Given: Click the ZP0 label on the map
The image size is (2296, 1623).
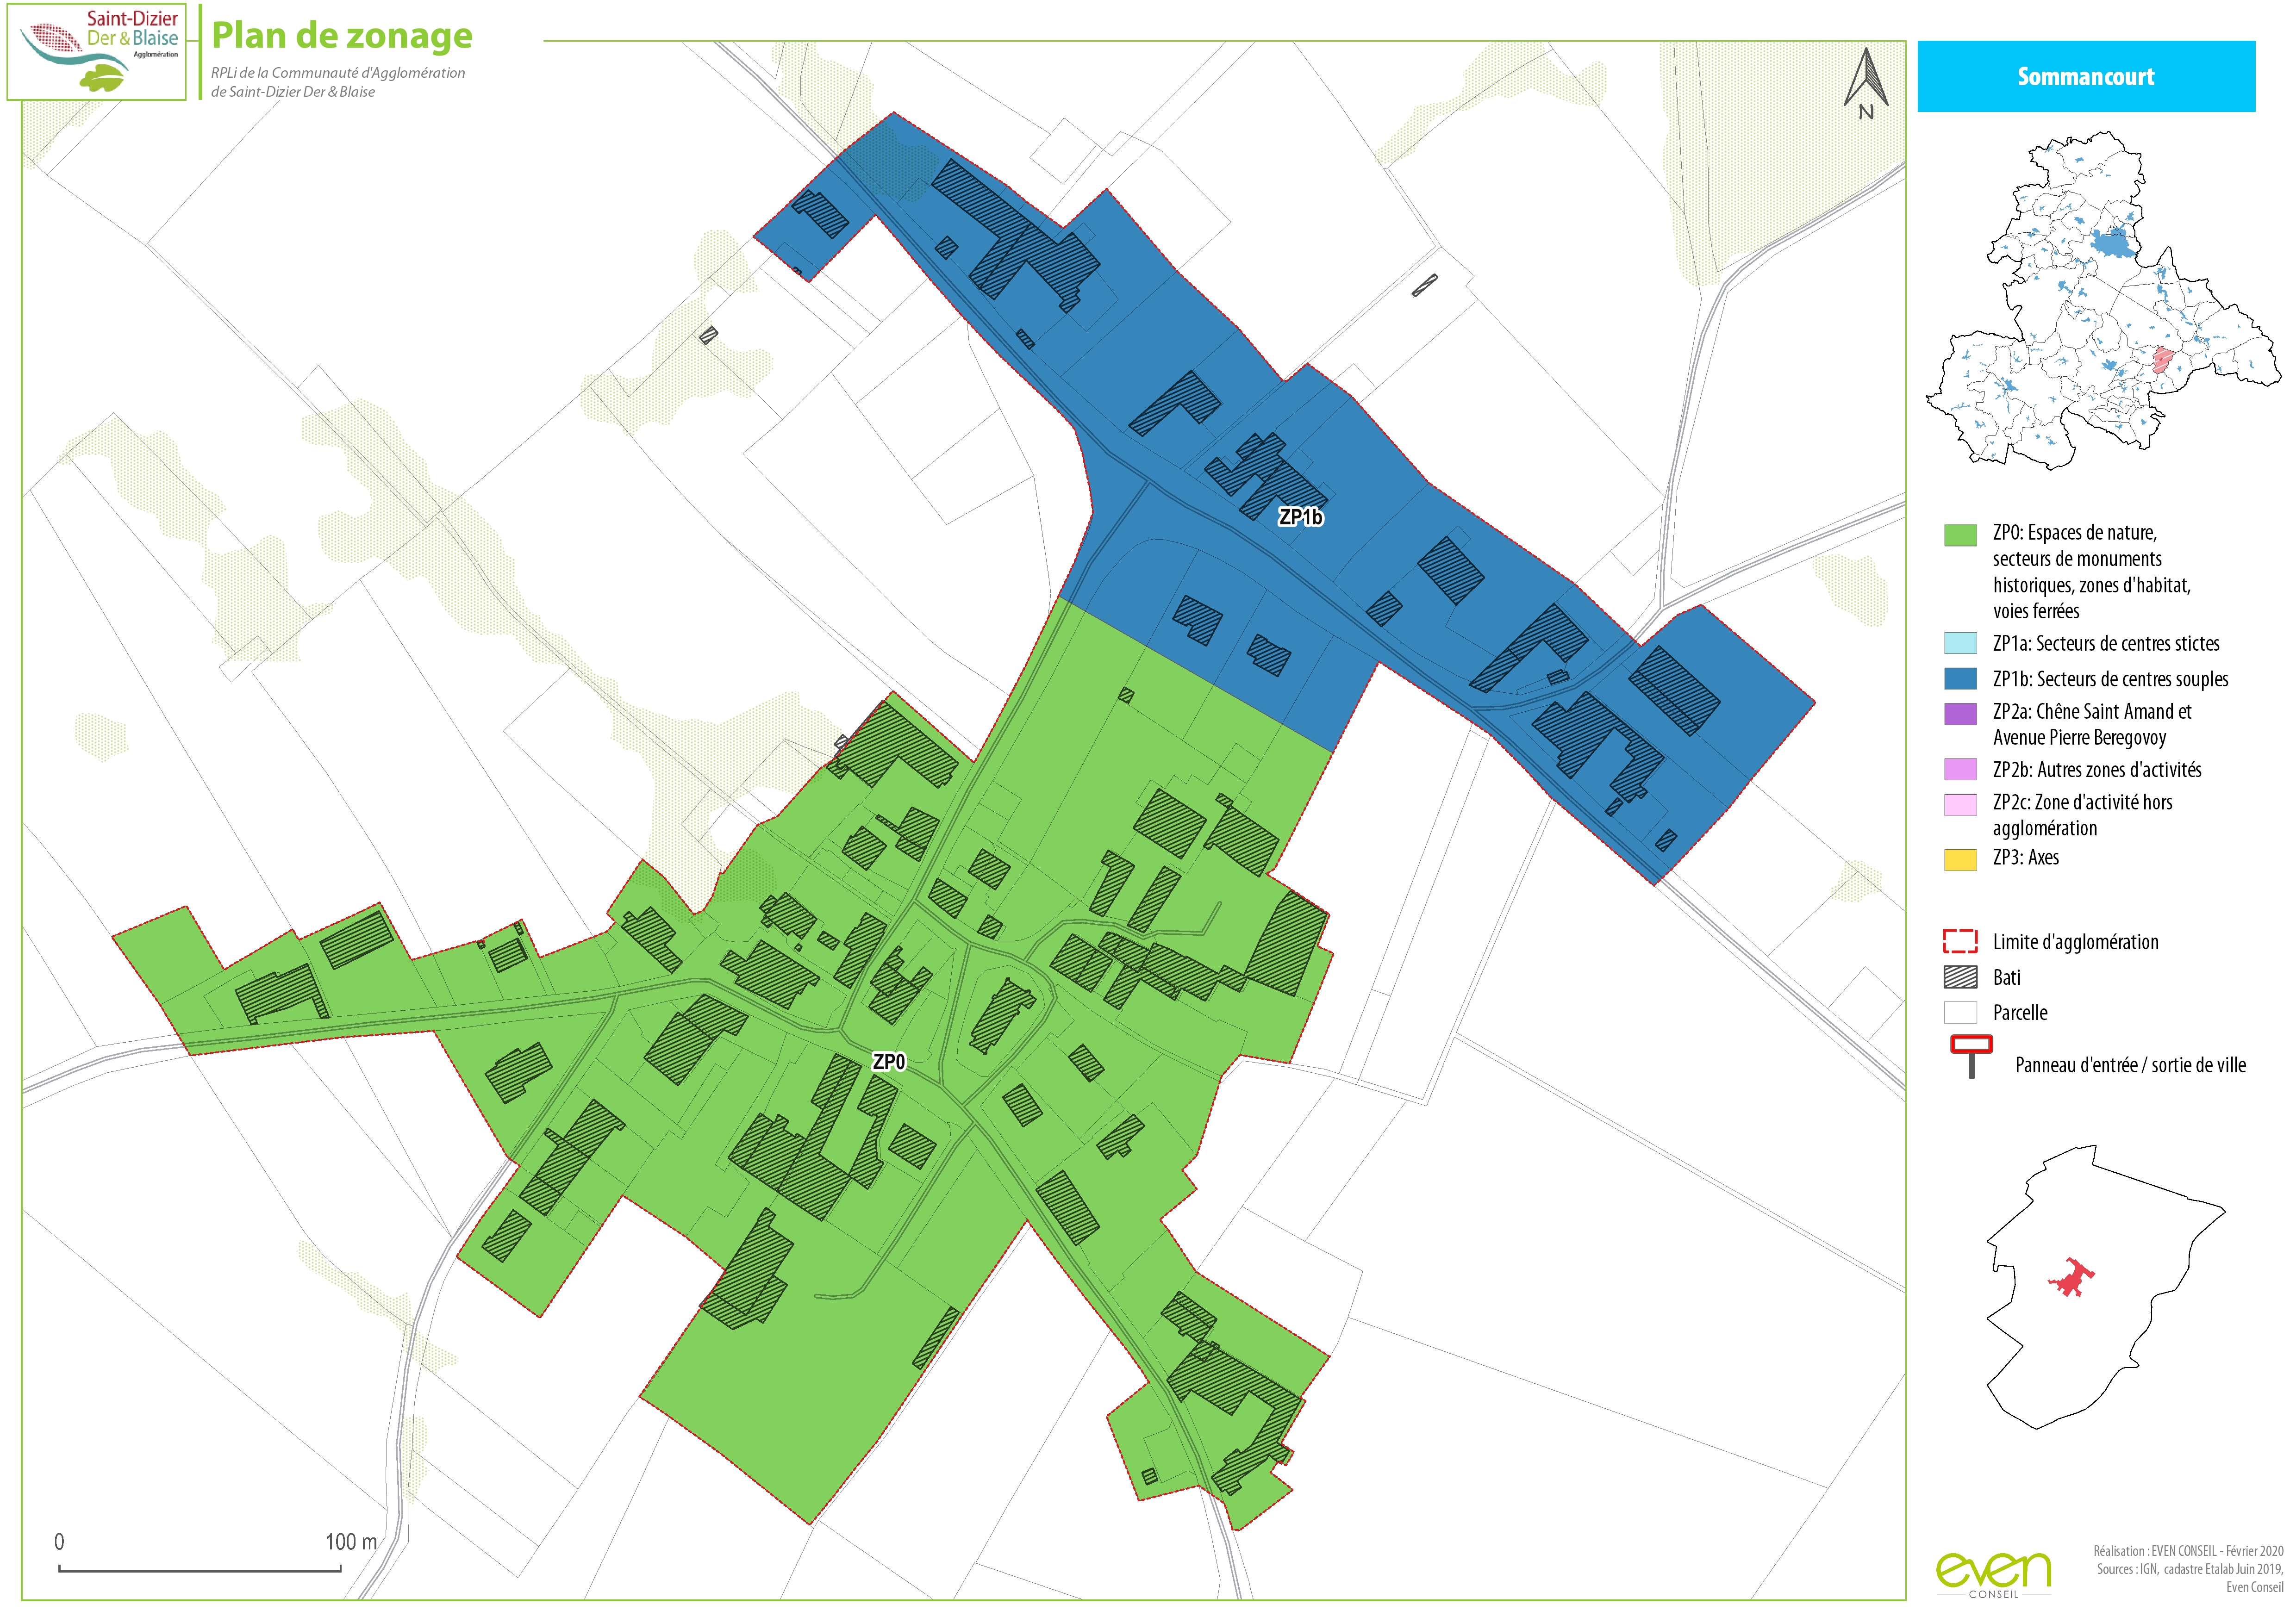Looking at the screenshot, I should pyautogui.click(x=889, y=1062).
